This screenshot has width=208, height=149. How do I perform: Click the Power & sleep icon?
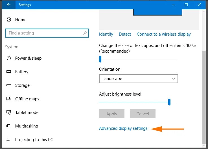9,58
